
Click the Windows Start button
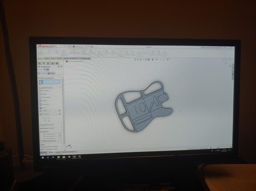click(x=43, y=158)
